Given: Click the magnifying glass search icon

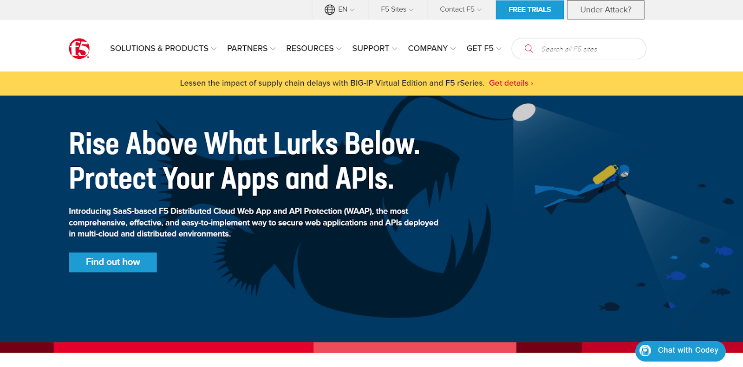Looking at the screenshot, I should [528, 49].
